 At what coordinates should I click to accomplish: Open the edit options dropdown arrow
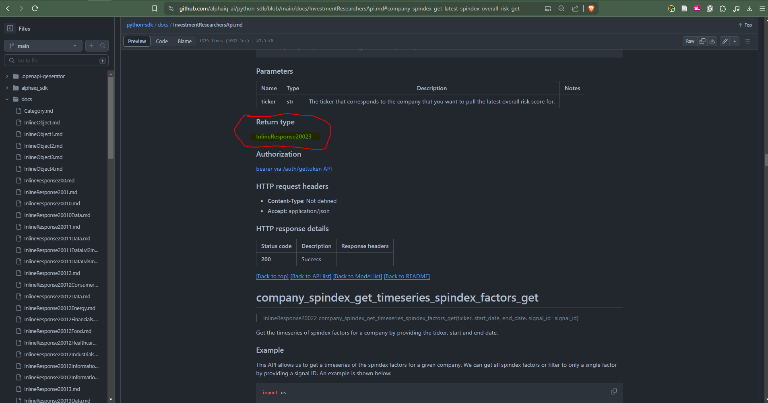click(x=735, y=41)
